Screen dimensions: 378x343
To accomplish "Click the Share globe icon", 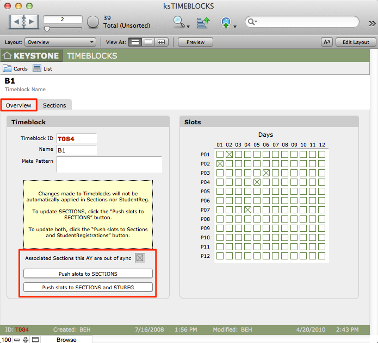I will coord(226,22).
